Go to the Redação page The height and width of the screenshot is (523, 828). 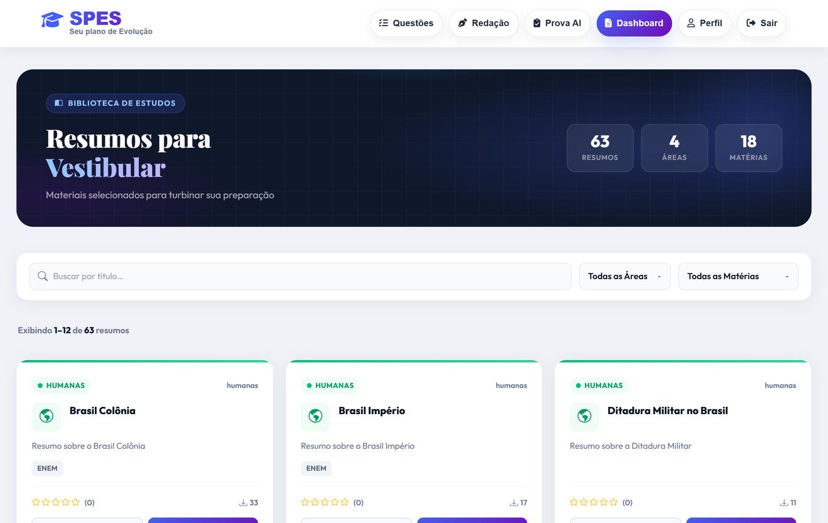[483, 23]
